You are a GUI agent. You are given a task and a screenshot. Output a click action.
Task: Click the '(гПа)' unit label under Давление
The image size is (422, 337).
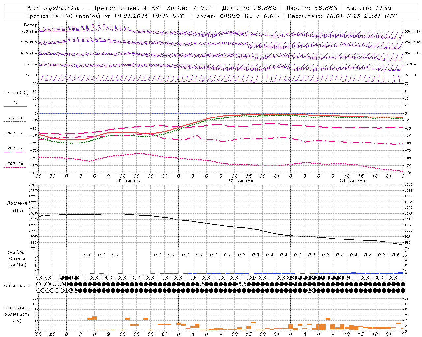coord(17,211)
